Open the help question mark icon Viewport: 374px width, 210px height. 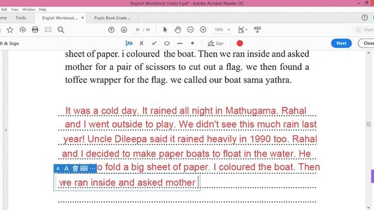coord(365,17)
